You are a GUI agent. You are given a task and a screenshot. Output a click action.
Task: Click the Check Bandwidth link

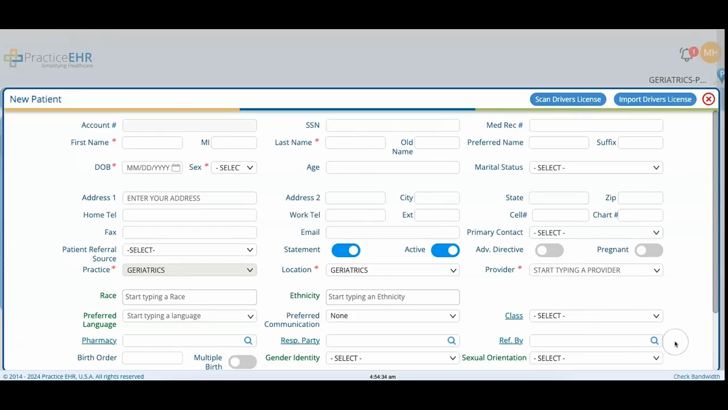(x=697, y=376)
